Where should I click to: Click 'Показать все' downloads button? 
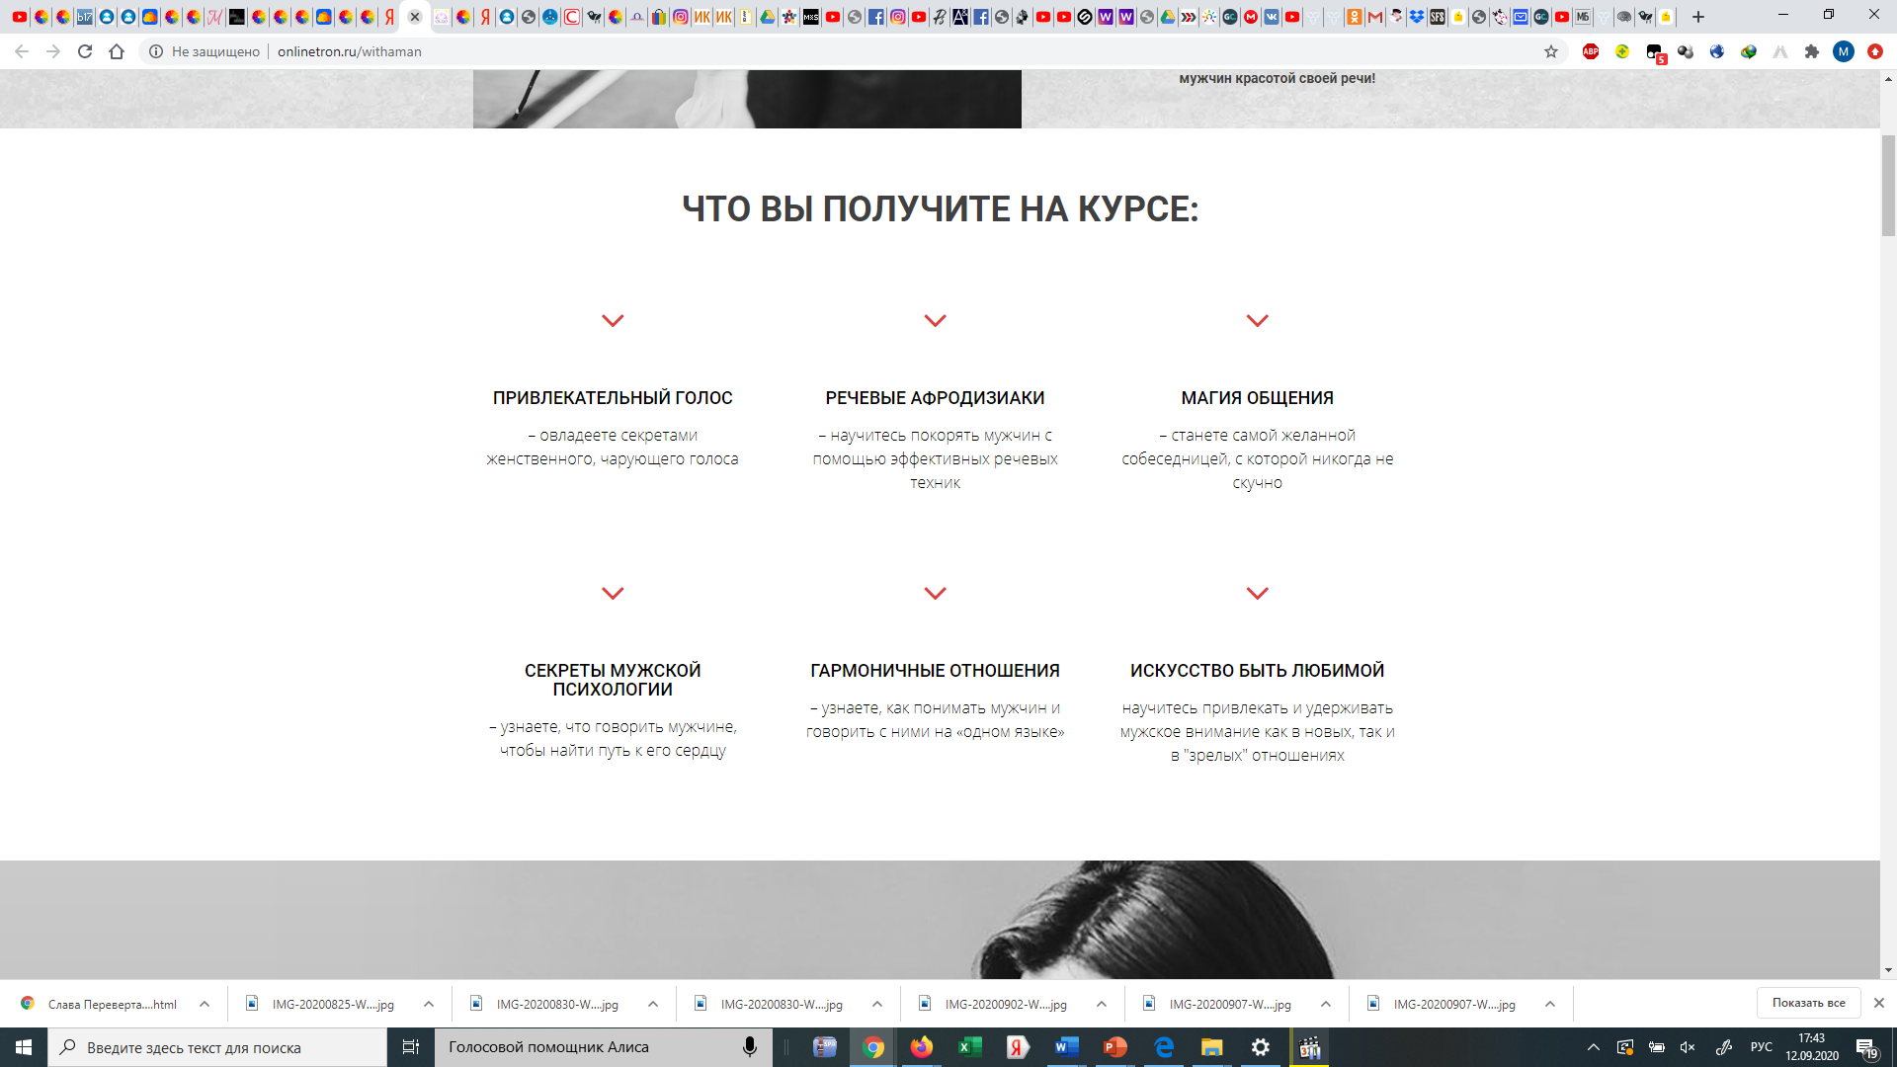pos(1808,1003)
